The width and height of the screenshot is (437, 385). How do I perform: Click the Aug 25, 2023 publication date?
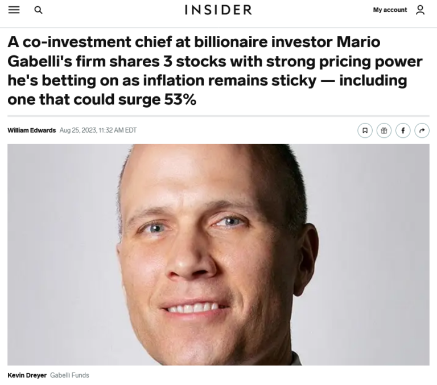(x=77, y=130)
